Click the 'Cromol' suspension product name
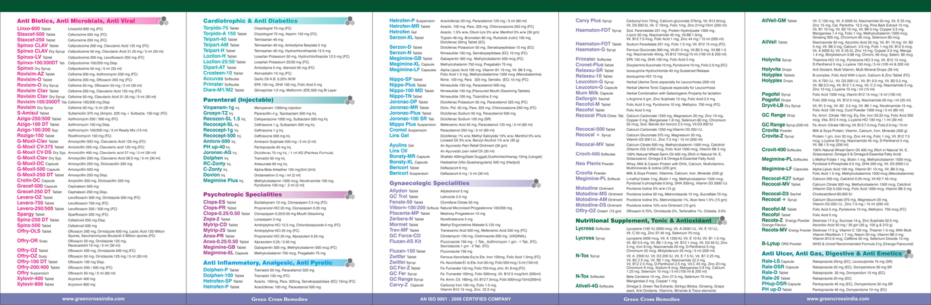Image resolution: width=931 pixels, height=305 pixels. pos(398,130)
